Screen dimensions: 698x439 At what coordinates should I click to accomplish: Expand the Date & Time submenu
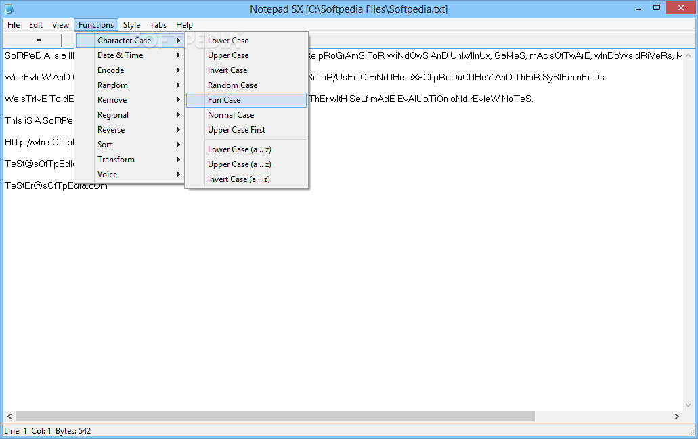pyautogui.click(x=130, y=55)
